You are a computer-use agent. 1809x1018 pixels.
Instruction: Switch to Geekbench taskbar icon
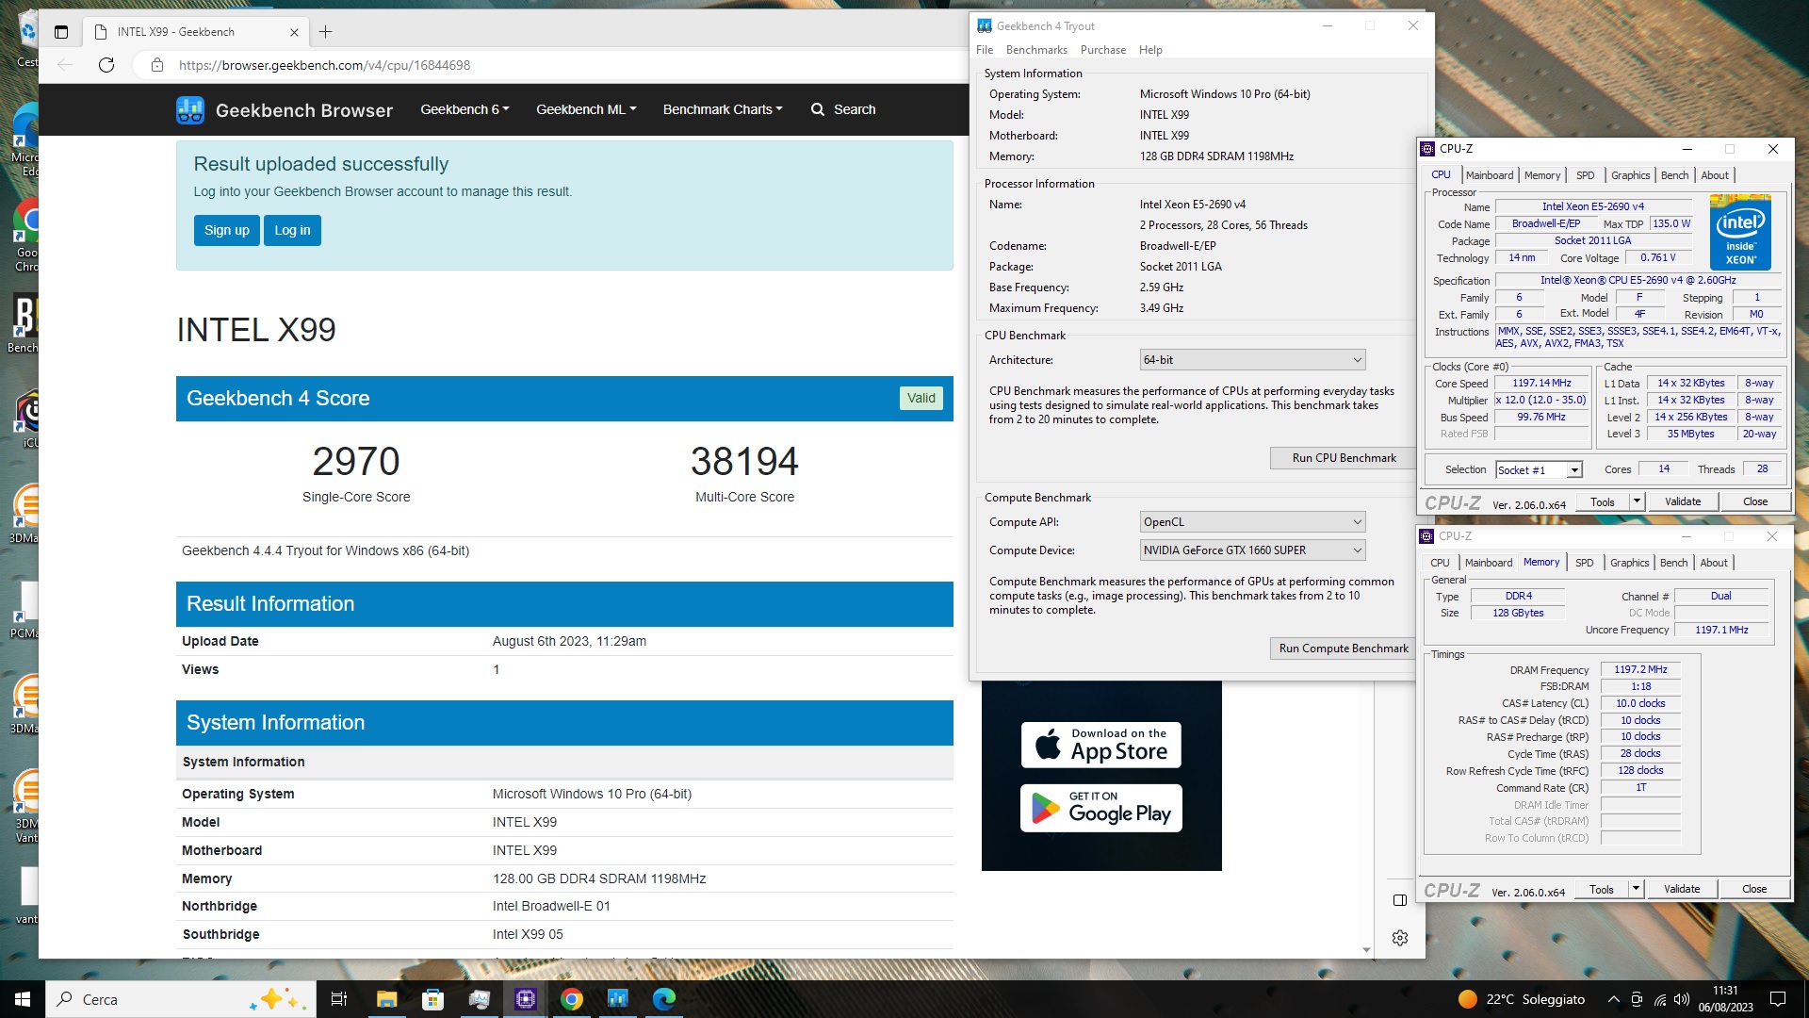(x=617, y=999)
